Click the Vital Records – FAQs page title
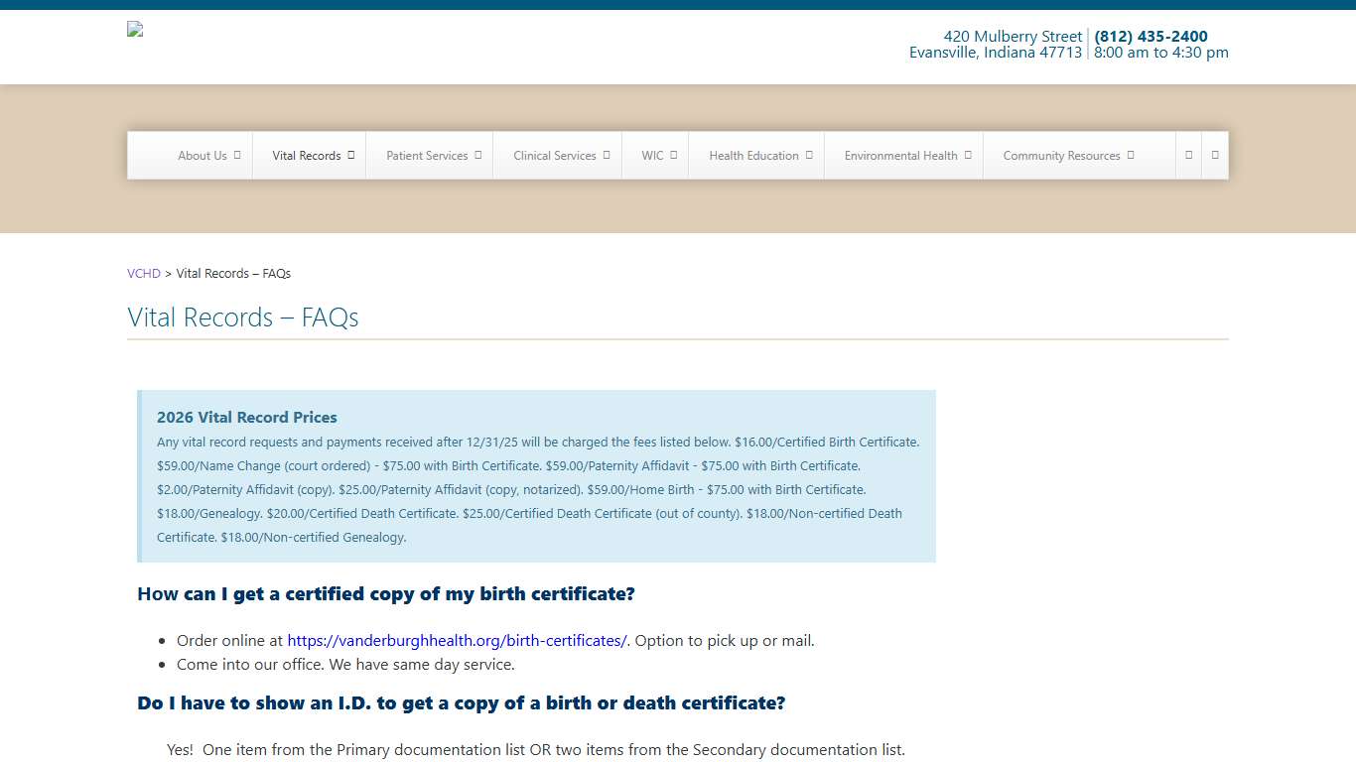 pos(243,317)
